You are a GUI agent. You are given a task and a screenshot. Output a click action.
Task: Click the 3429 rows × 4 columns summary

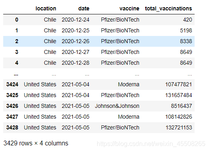pos(36,143)
